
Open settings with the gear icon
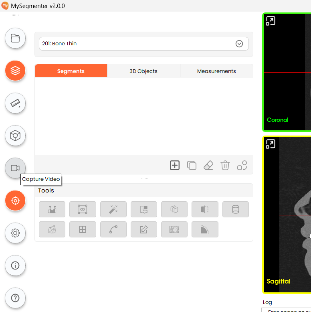click(x=15, y=233)
